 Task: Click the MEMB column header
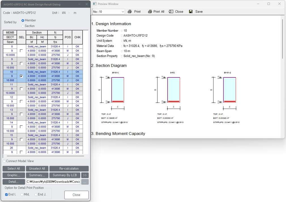tap(10, 33)
